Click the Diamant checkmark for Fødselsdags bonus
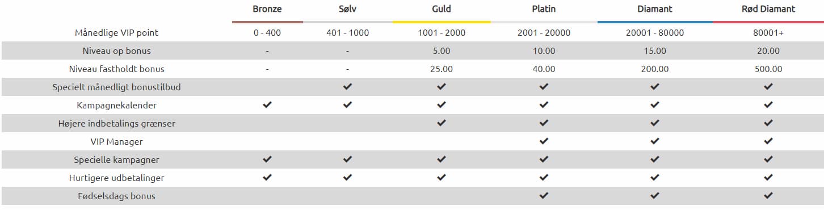824x210 pixels. click(655, 196)
